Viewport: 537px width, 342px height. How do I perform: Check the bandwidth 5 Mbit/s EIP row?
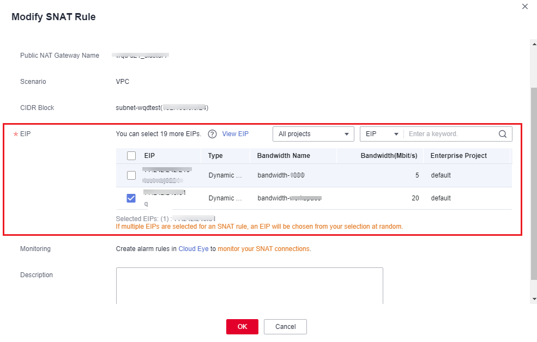(x=131, y=175)
